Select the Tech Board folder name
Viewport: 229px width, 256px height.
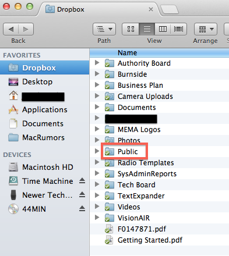pyautogui.click(x=136, y=184)
